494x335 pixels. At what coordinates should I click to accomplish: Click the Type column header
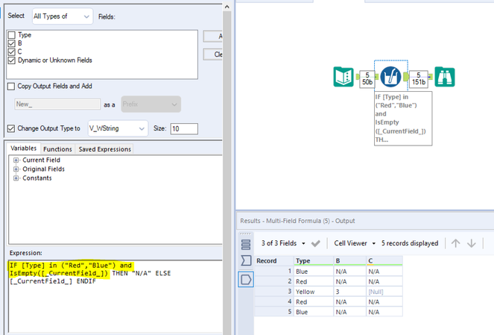pyautogui.click(x=314, y=261)
